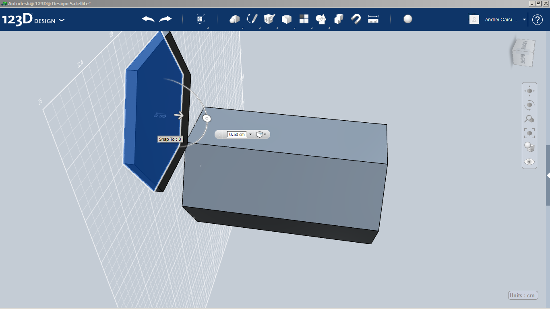Activate the Snap magnet tool

tap(356, 19)
